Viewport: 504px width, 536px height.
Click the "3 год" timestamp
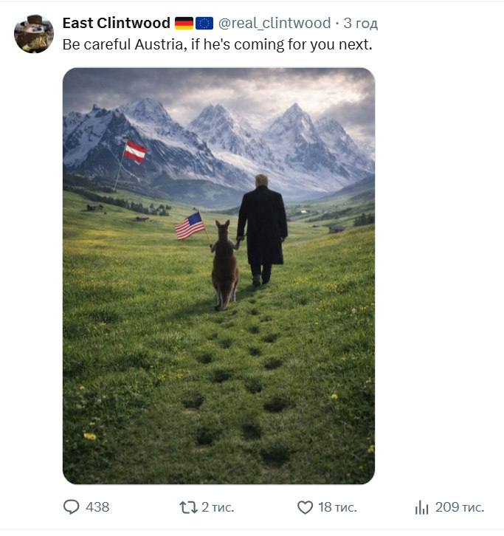[x=360, y=24]
